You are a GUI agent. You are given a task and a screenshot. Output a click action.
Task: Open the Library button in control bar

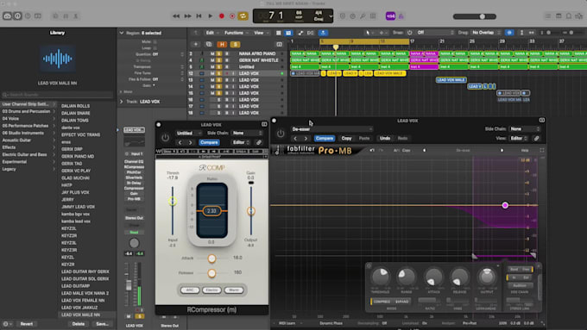point(7,16)
